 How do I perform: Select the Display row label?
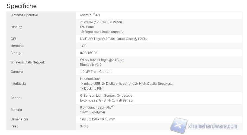tap(16, 27)
